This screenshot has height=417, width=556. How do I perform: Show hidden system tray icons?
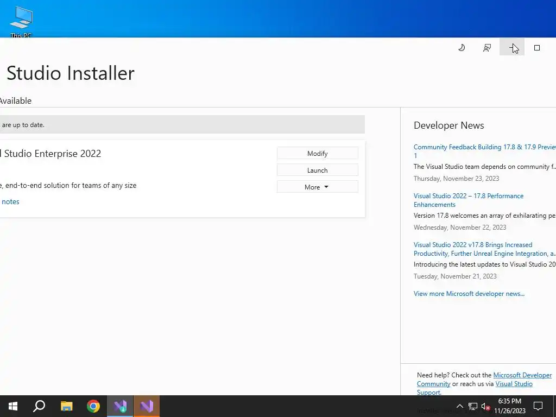click(459, 406)
